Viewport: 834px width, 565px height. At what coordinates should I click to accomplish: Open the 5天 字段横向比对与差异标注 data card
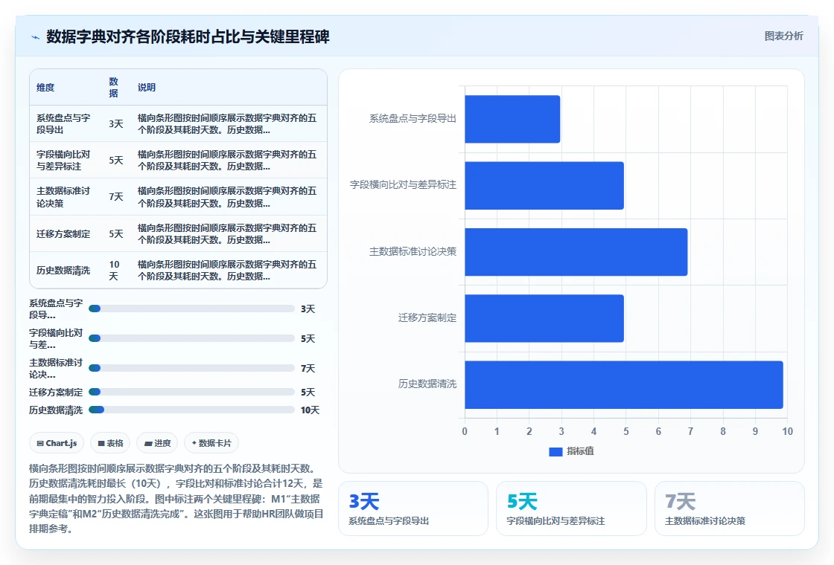click(571, 508)
